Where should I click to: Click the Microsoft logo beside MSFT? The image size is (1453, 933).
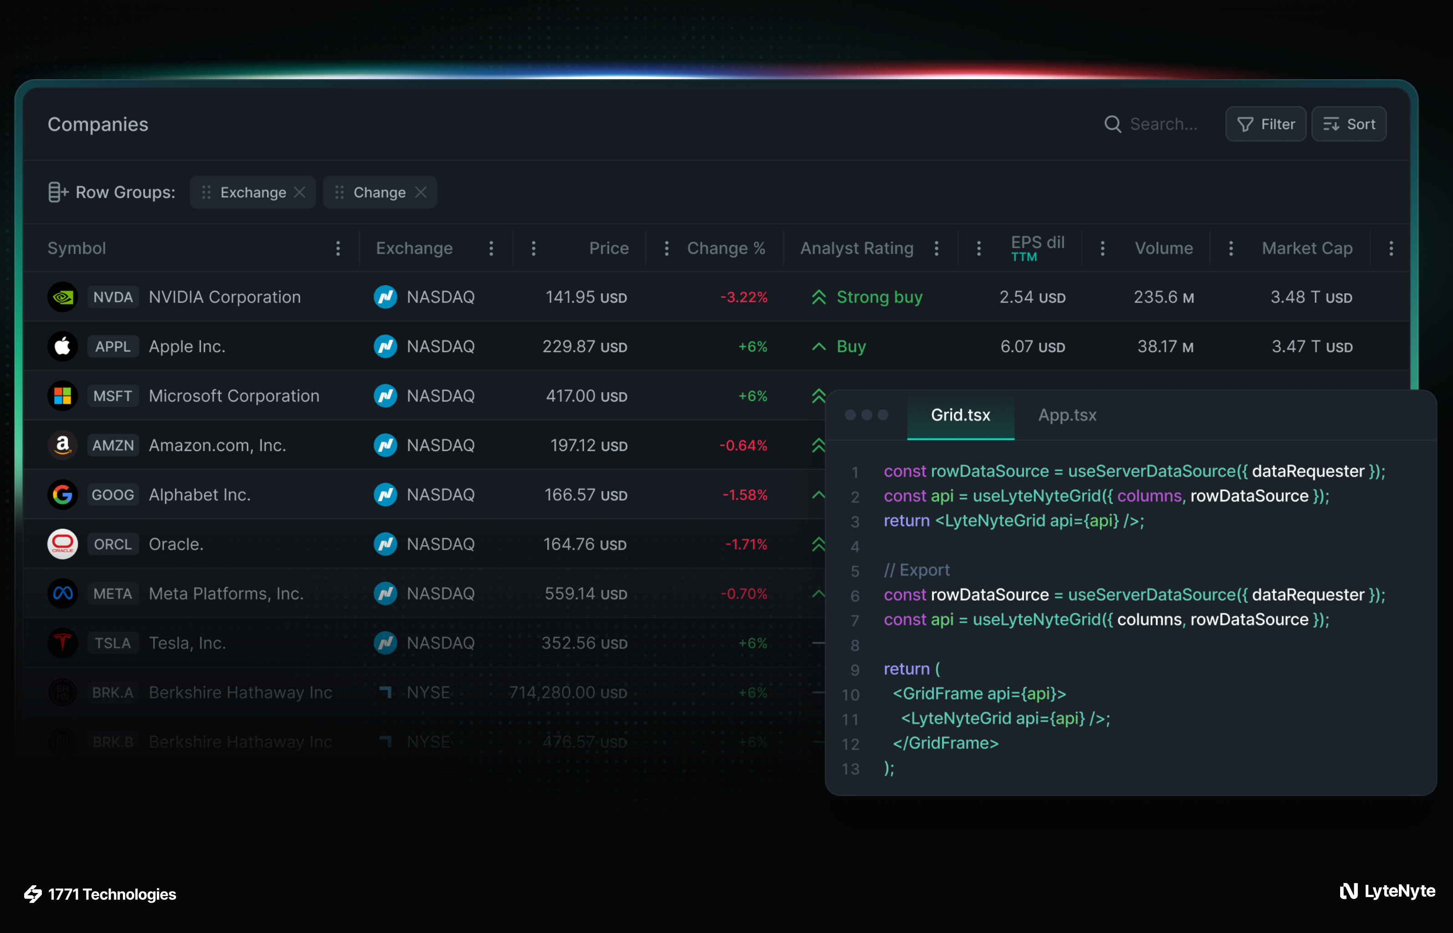(62, 396)
